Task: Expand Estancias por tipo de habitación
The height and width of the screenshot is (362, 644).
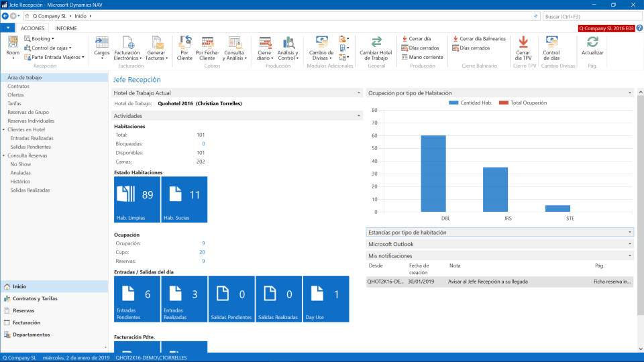Action: tap(630, 233)
